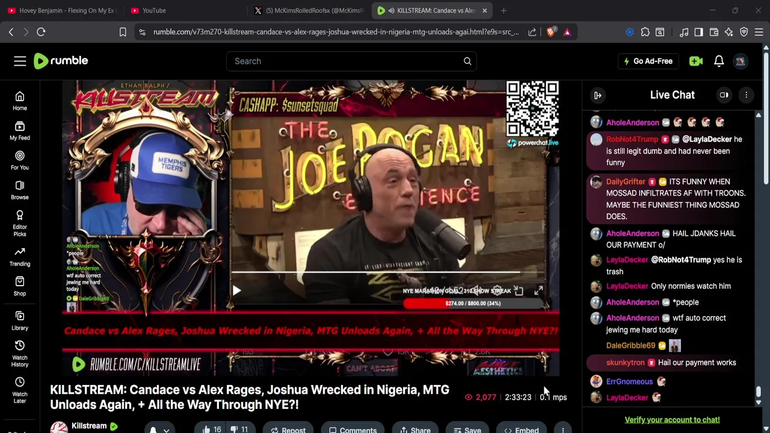Switch to McKimsRolledRoofsx X tab

pos(308,10)
